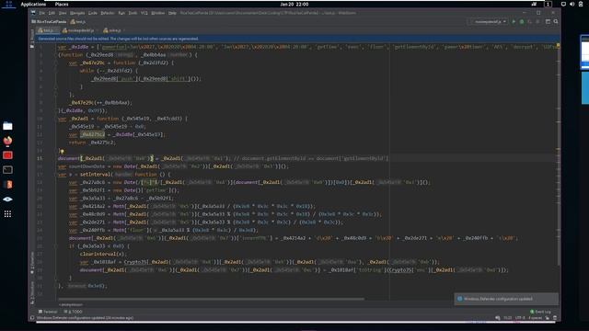Open the file manager dock icon
589x331 pixels.
click(7, 126)
